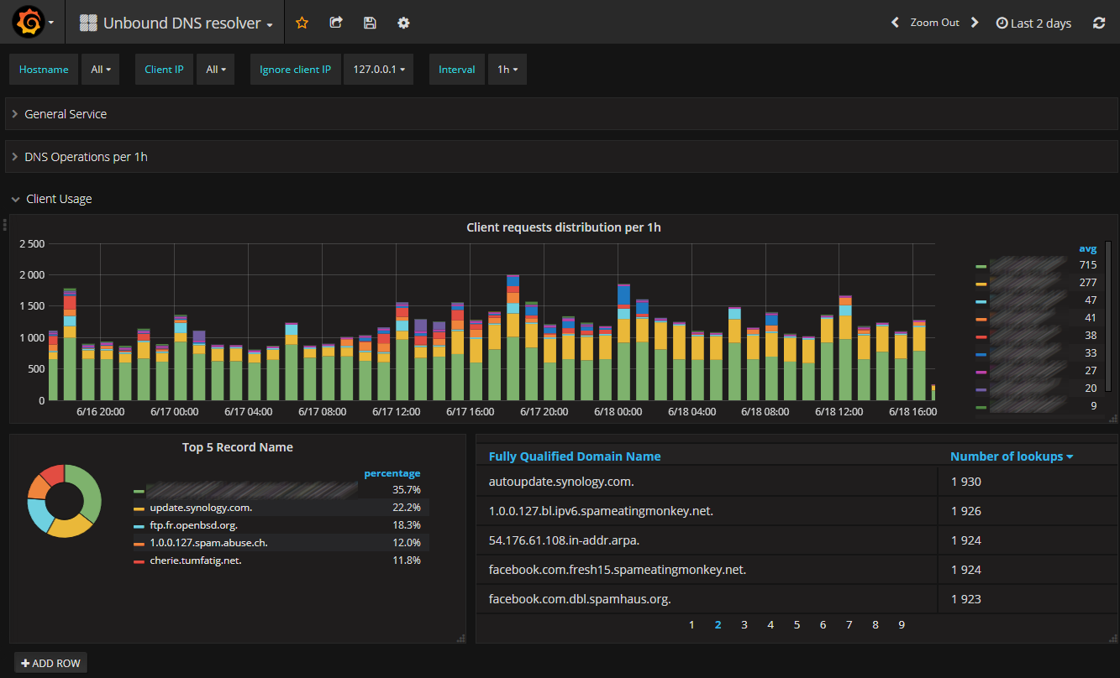Shift time range back with left arrow
The image size is (1120, 678).
click(x=895, y=23)
